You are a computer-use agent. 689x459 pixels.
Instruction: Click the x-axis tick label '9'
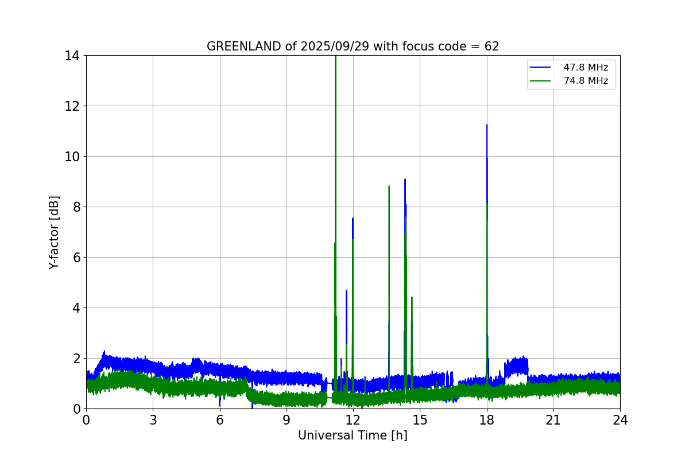coord(287,420)
